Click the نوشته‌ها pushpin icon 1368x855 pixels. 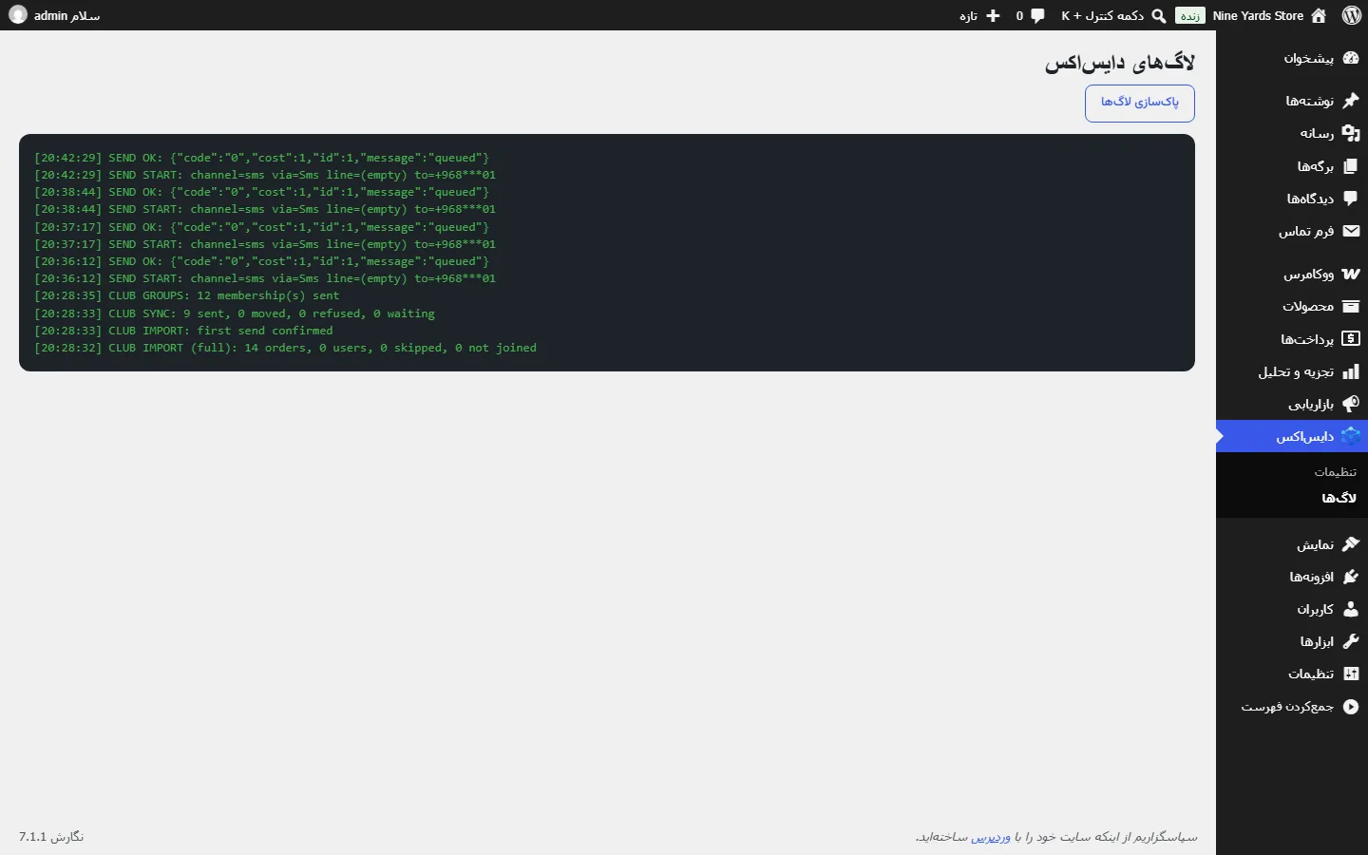pos(1352,101)
